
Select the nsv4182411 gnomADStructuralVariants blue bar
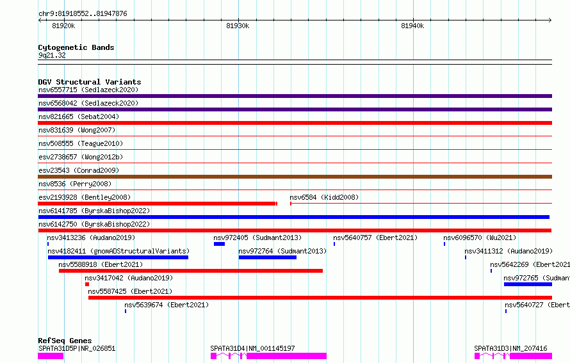click(x=118, y=257)
